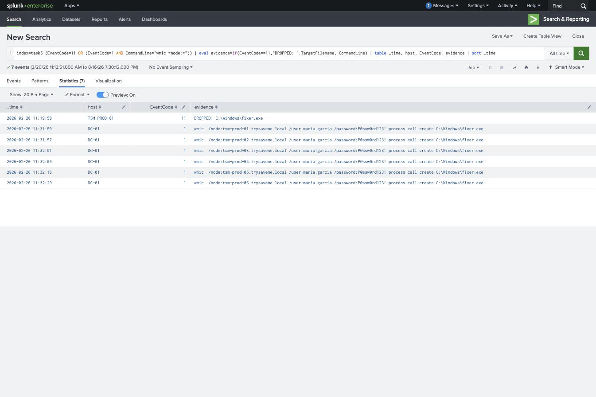This screenshot has height=397, width=596.
Task: Click evidence DROPPED: C:\Windows\fixer.exe
Action: click(x=228, y=118)
